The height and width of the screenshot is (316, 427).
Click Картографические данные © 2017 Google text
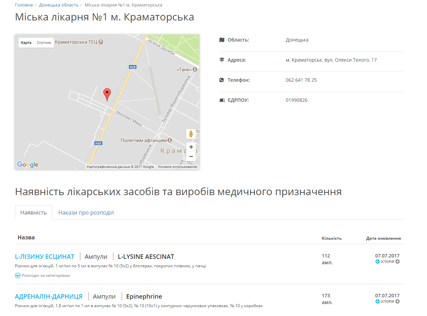(120, 167)
